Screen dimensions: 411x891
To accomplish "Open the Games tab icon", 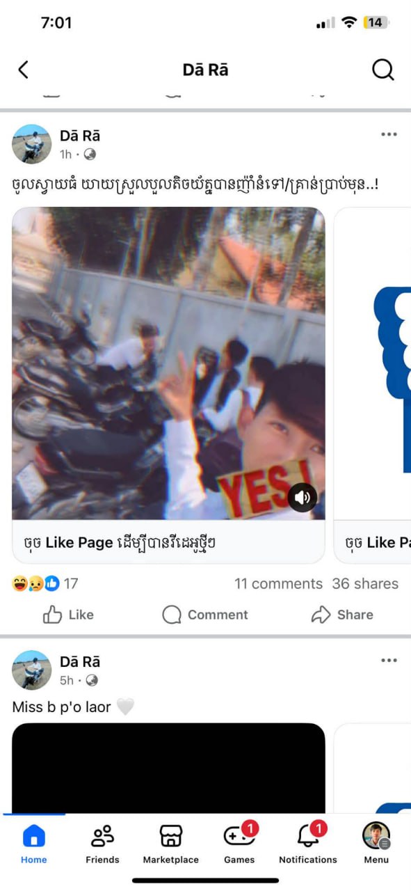I will coord(239,835).
